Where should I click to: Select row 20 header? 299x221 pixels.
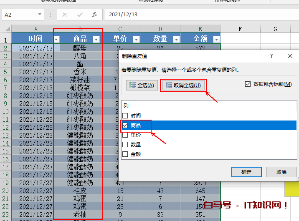5,191
